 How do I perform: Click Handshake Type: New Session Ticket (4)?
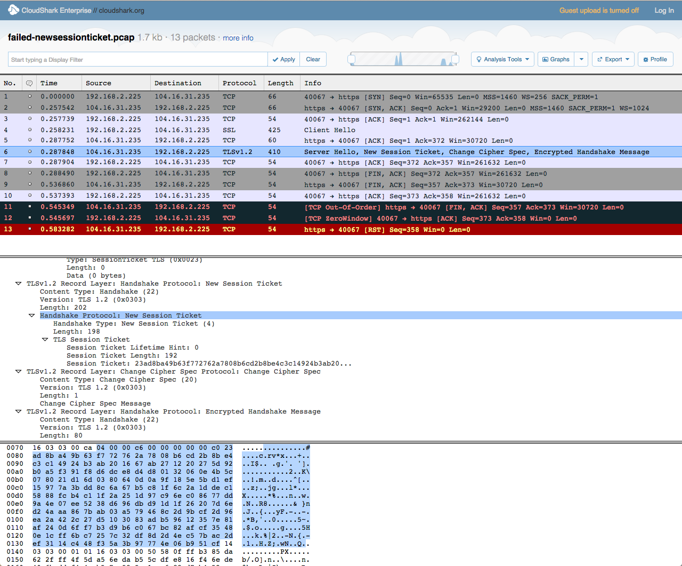[x=134, y=324]
